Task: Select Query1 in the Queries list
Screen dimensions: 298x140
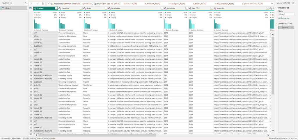Action: pos(14,8)
